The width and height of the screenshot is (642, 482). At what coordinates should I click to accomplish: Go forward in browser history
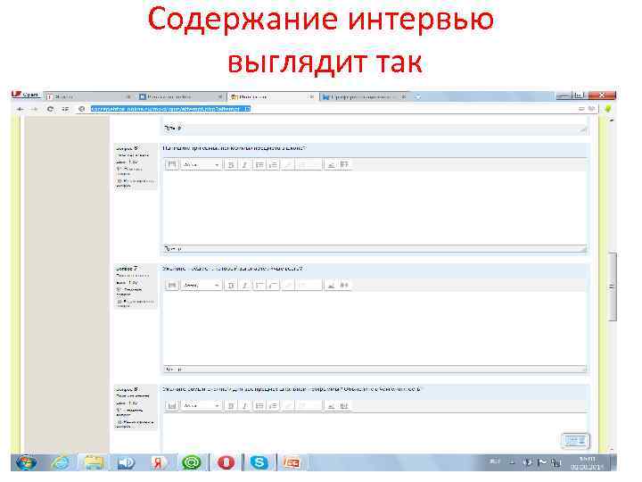click(x=35, y=109)
